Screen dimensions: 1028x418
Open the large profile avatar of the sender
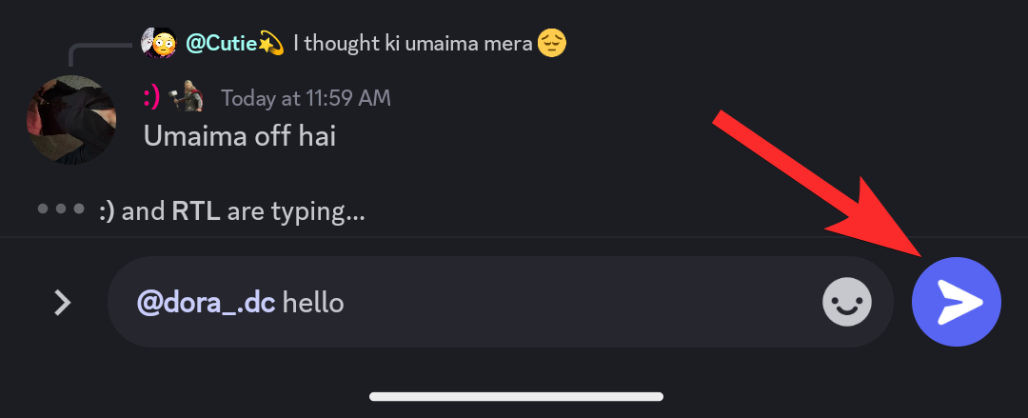pos(70,119)
